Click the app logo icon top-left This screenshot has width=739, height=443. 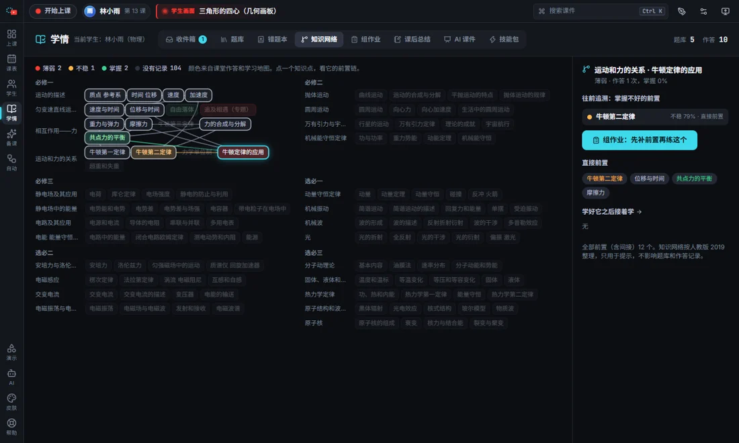[x=11, y=11]
